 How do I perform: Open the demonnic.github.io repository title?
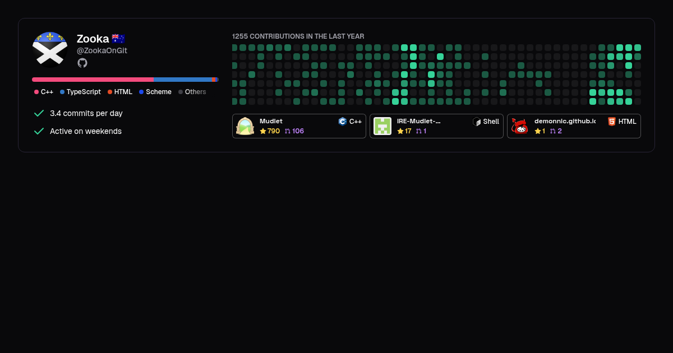(x=565, y=121)
